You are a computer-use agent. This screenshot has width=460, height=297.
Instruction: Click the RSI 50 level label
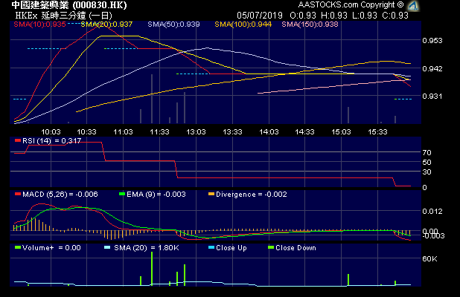click(427, 163)
